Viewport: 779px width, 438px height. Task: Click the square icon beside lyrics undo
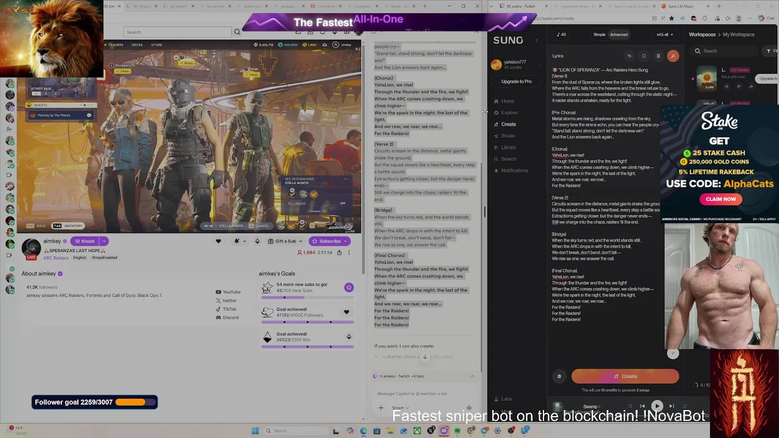coord(644,56)
